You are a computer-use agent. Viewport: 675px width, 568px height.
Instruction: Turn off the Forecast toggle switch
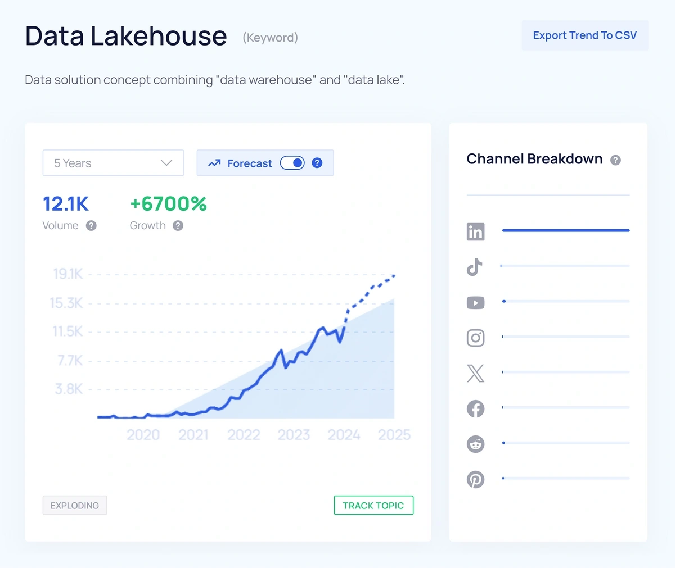click(292, 163)
